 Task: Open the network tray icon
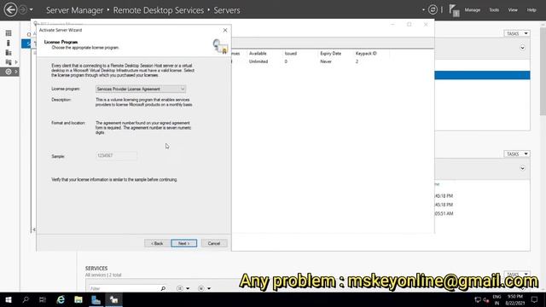click(x=478, y=299)
